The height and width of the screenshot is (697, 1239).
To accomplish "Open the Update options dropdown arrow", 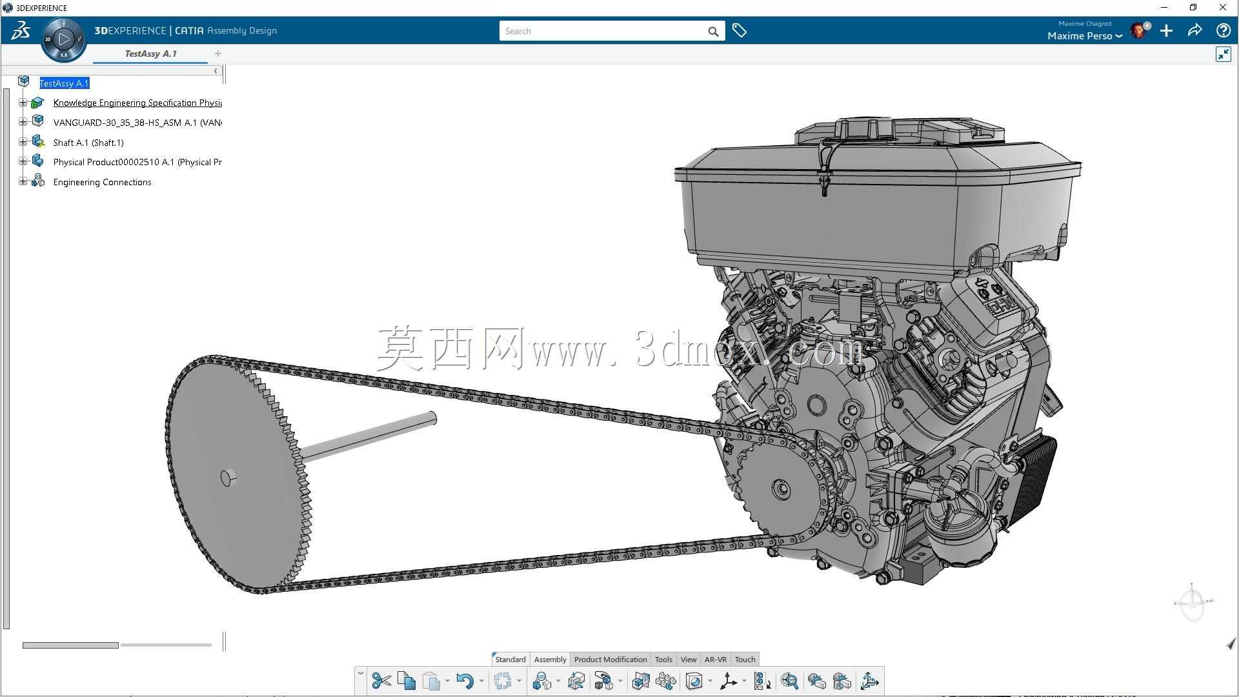I will 519,681.
